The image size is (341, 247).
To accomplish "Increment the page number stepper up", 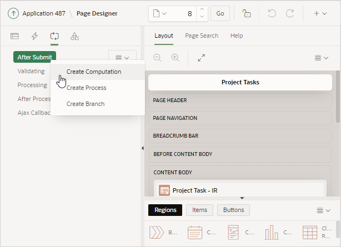I will click(x=202, y=9).
